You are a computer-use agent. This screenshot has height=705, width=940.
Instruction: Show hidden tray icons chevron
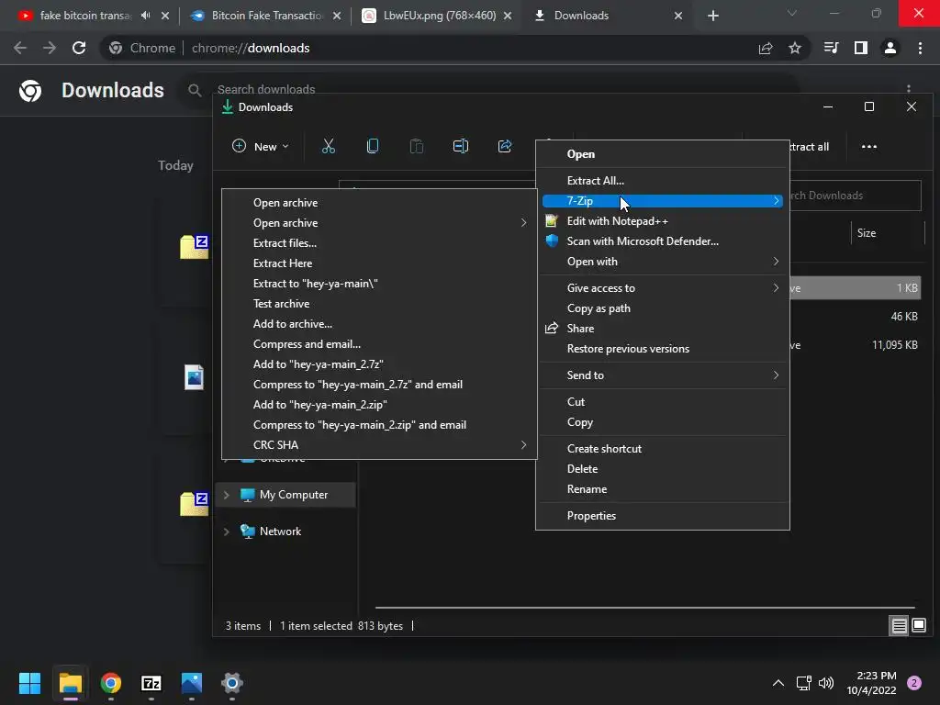[x=778, y=683]
